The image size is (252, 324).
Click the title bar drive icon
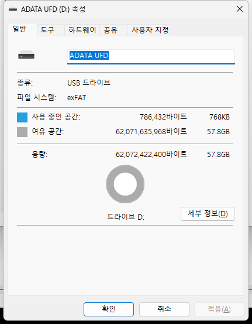pyautogui.click(x=13, y=9)
